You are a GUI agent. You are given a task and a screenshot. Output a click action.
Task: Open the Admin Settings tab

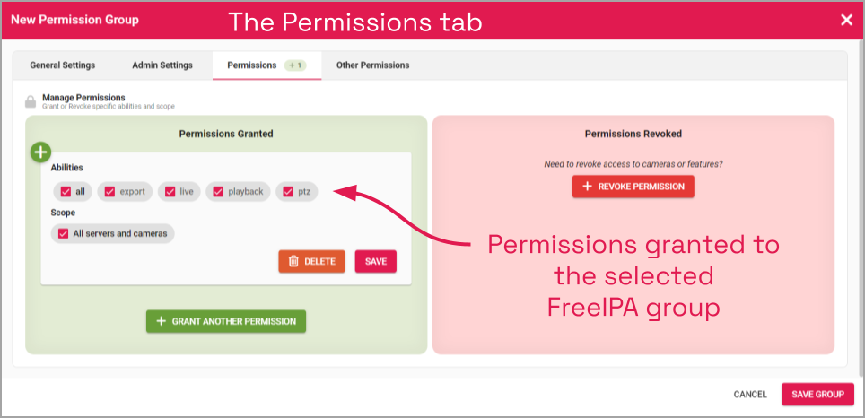tap(162, 65)
